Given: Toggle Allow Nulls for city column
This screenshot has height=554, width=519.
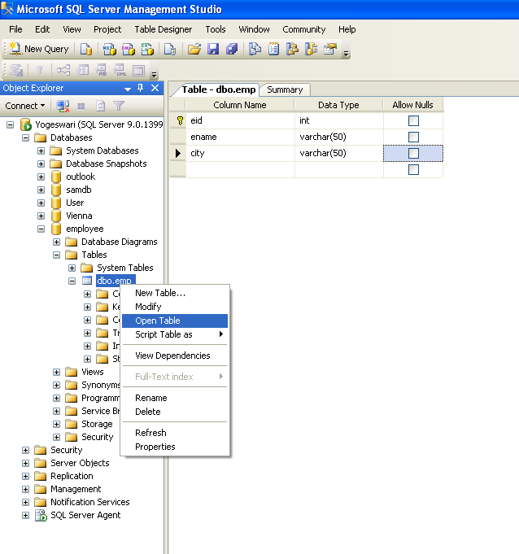Looking at the screenshot, I should click(x=413, y=153).
